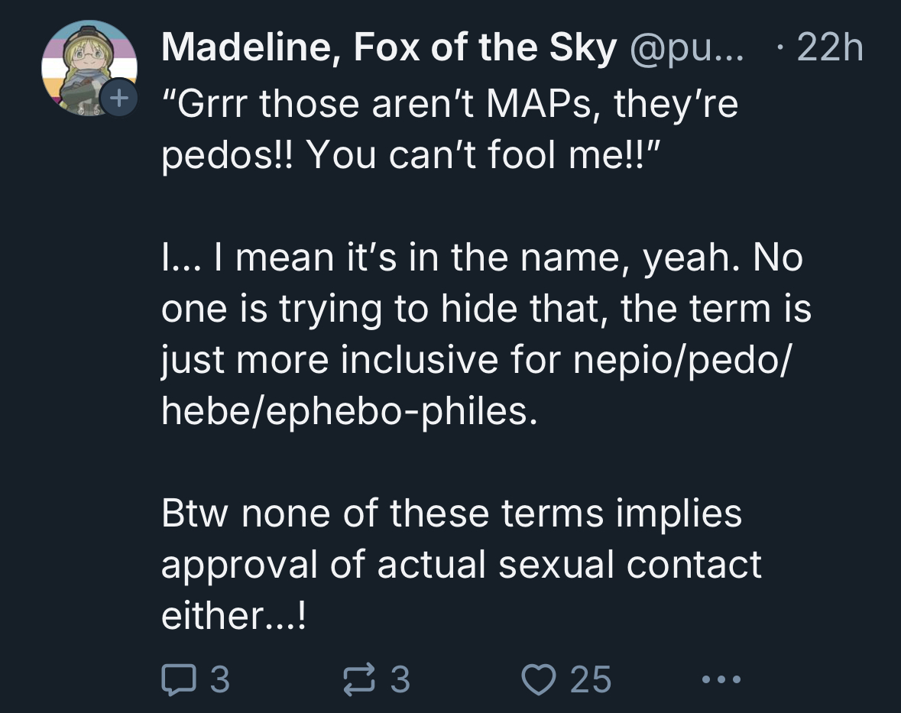This screenshot has width=901, height=713.
Task: Click the word "either...!" at tweet end
Action: 234,616
